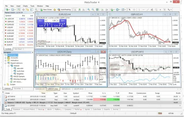Expand the Indicators node in Navigator

6,61
